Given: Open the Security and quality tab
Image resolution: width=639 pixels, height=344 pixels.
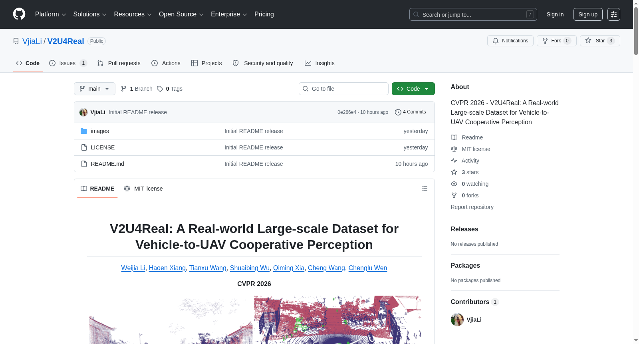Looking at the screenshot, I should [x=263, y=63].
